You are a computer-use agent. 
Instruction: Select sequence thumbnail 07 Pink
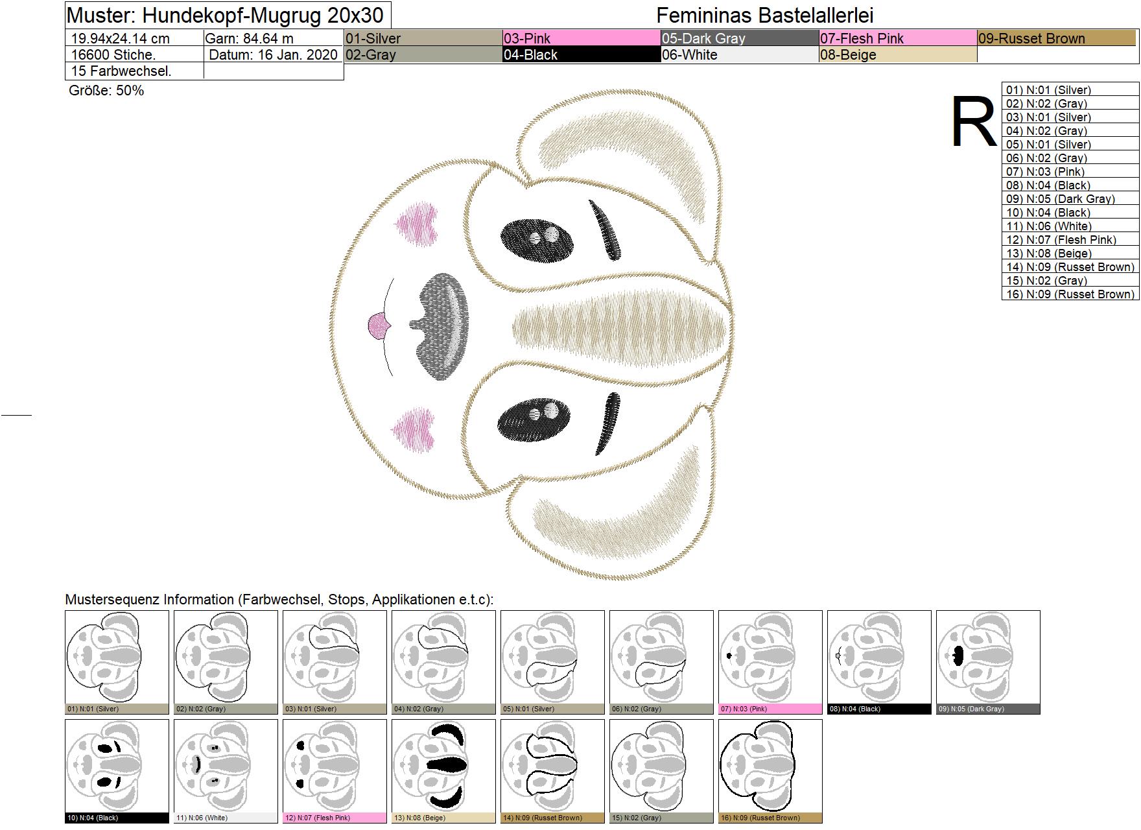point(770,662)
